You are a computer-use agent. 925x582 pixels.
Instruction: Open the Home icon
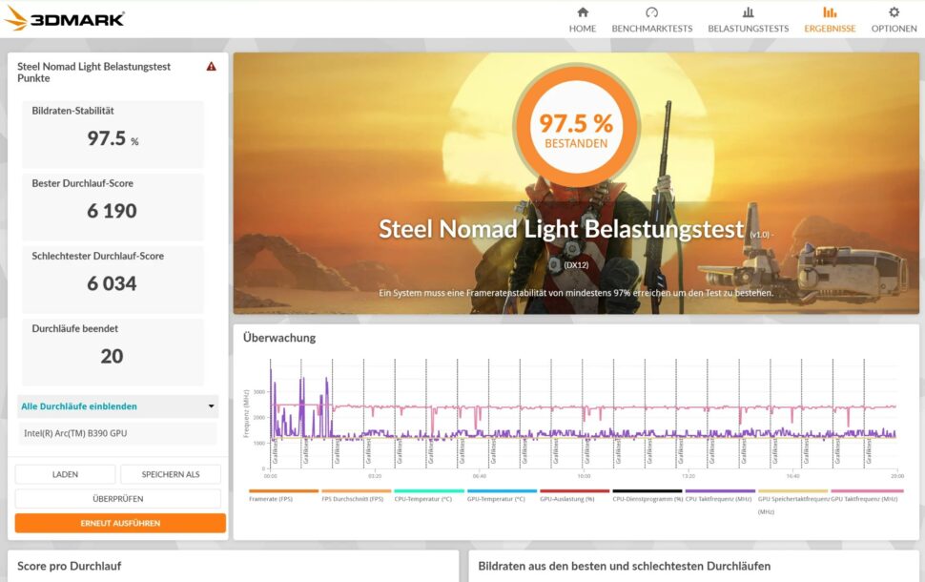point(583,11)
